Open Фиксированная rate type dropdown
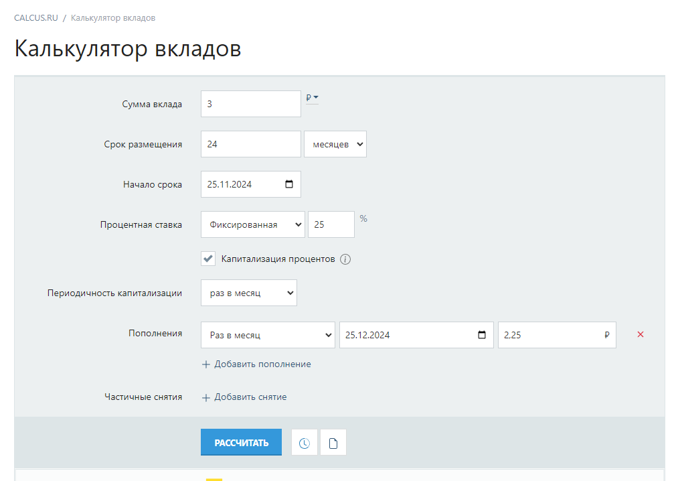This screenshot has height=481, width=676. click(x=252, y=224)
